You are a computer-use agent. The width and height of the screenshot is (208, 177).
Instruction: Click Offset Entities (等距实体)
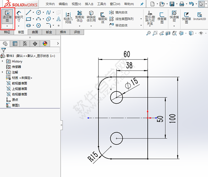(103, 18)
